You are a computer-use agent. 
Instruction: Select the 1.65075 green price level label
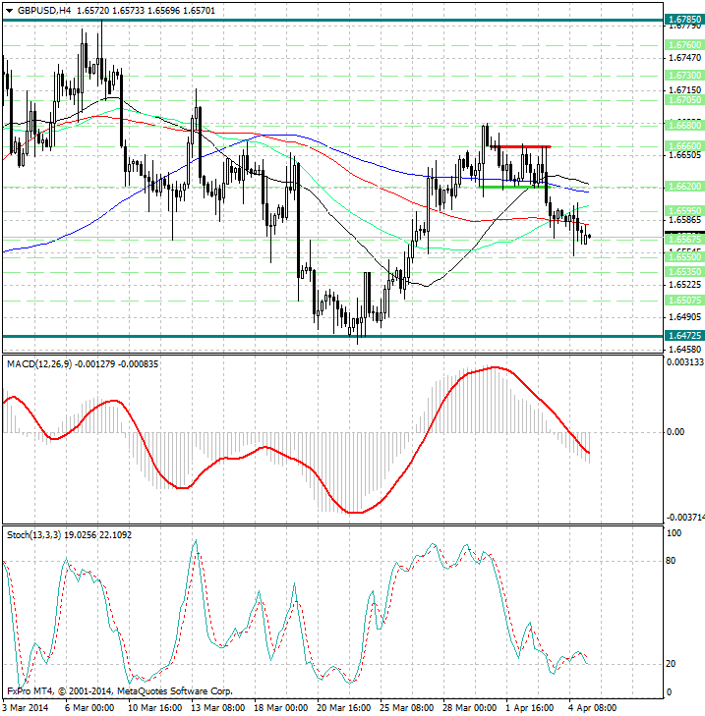pyautogui.click(x=683, y=300)
